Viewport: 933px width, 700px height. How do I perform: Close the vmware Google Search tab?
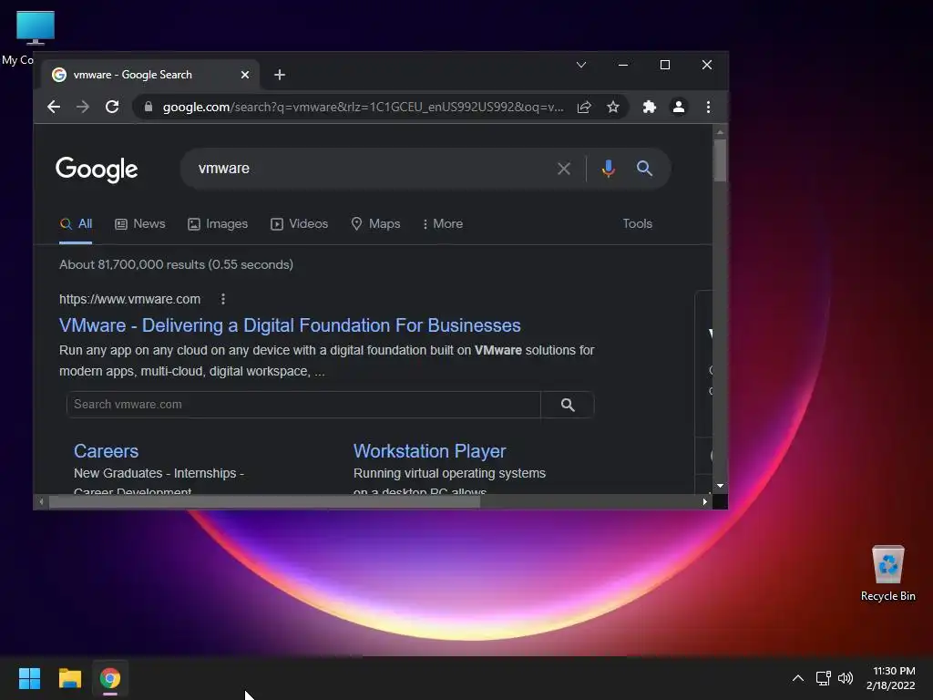coord(245,75)
